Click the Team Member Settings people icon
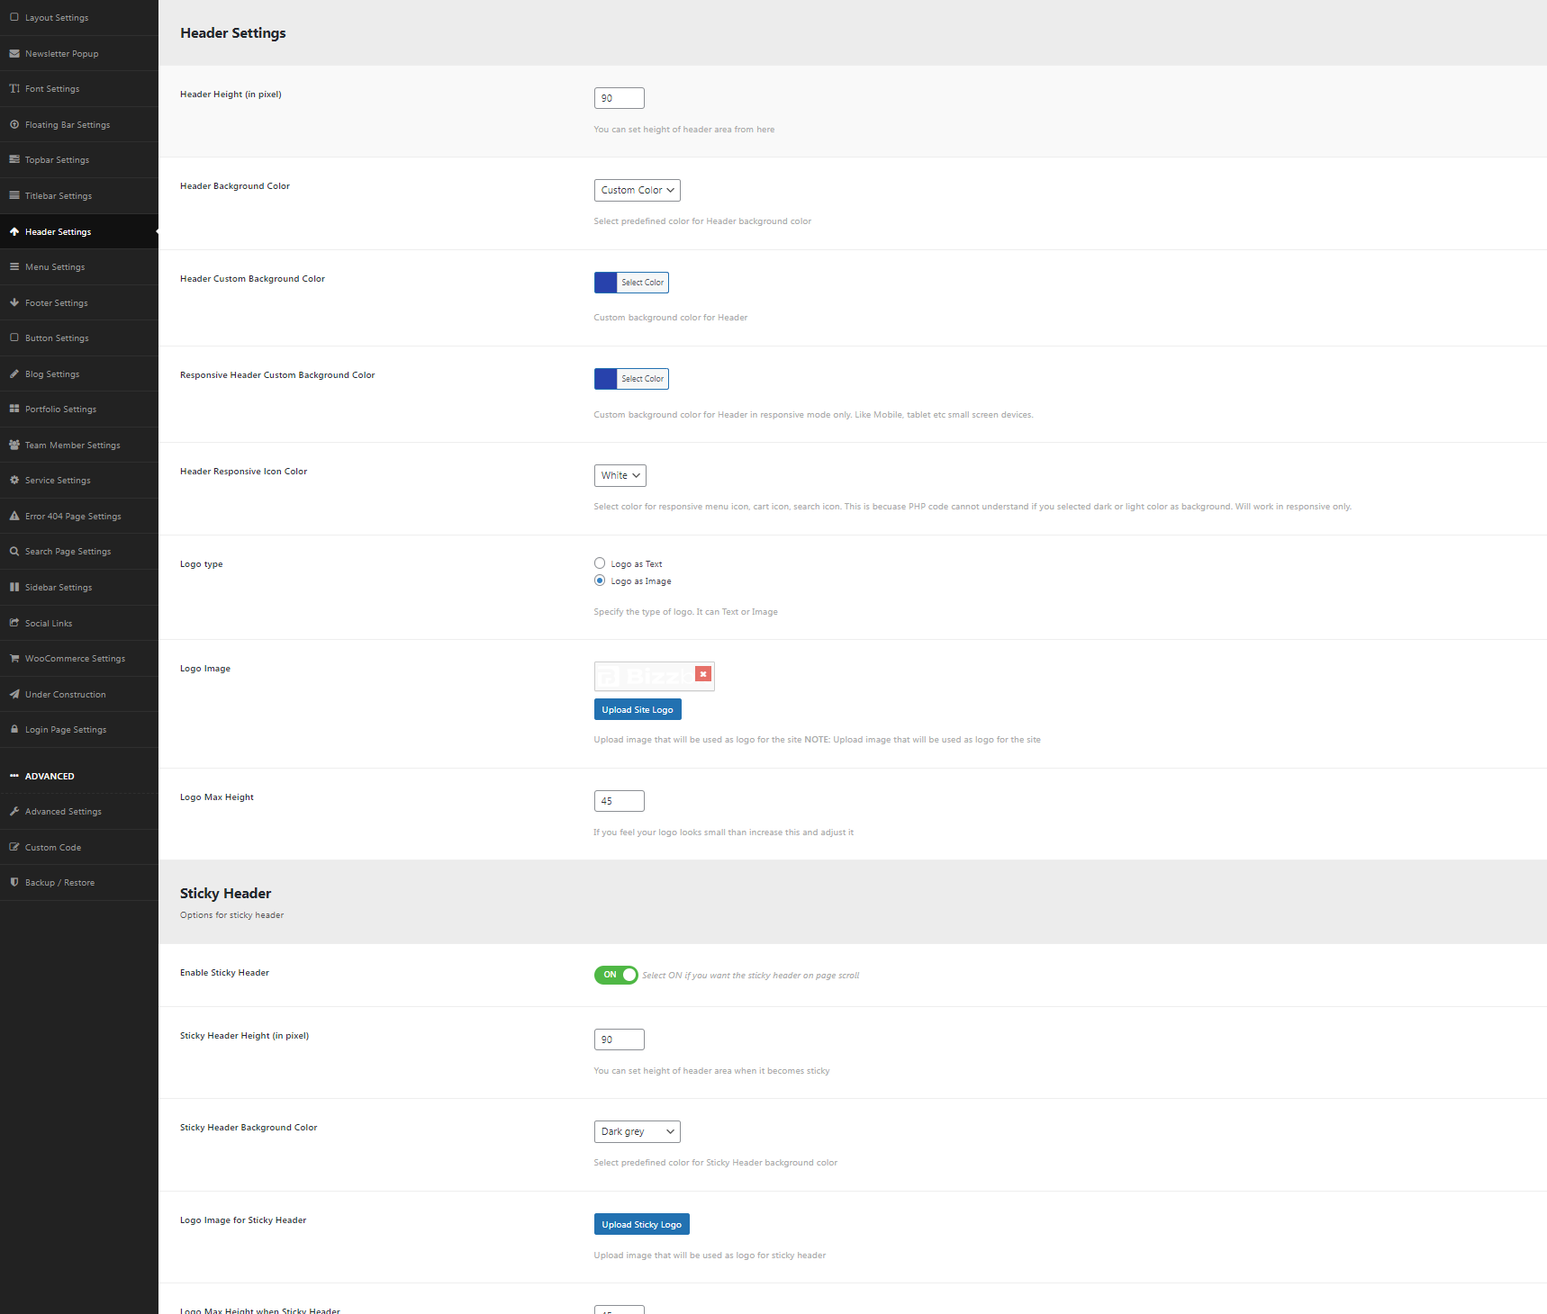 tap(14, 445)
